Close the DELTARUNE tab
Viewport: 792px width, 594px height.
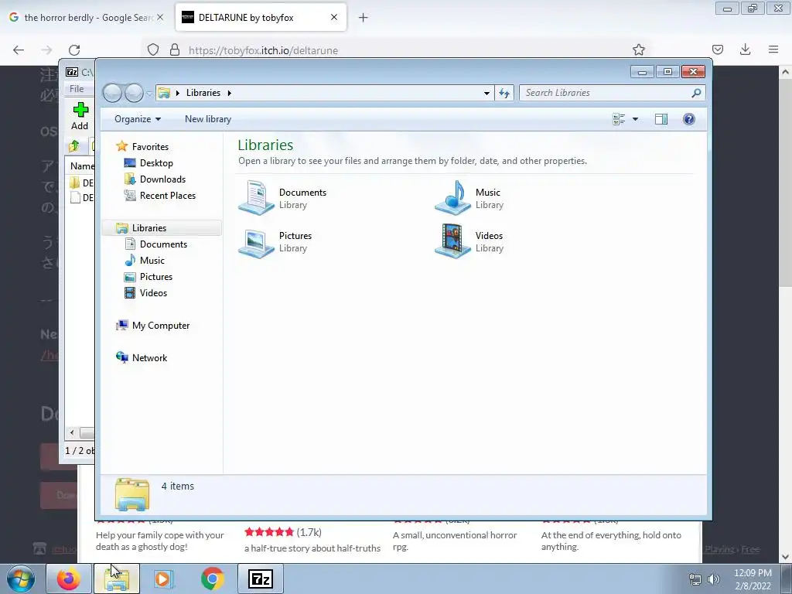(x=334, y=17)
